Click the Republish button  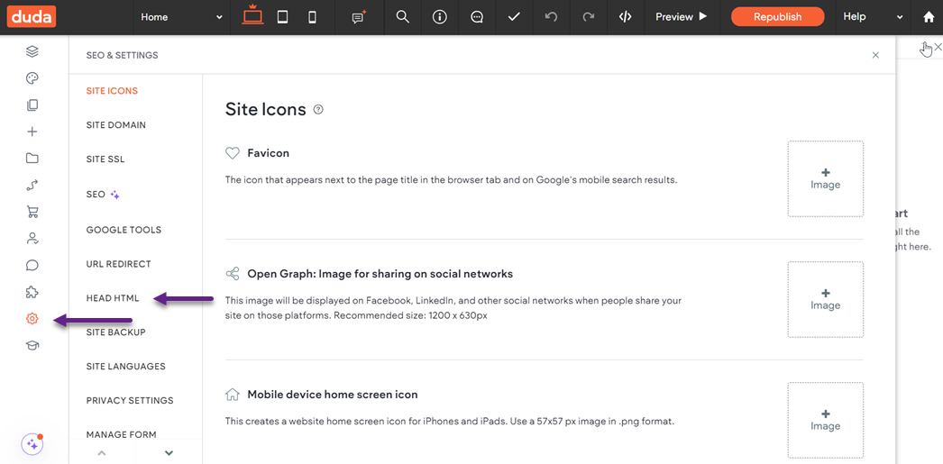(x=778, y=17)
